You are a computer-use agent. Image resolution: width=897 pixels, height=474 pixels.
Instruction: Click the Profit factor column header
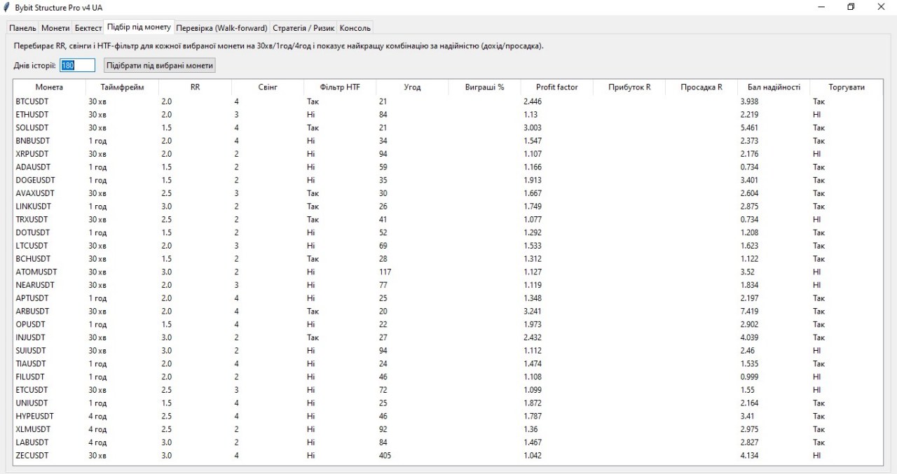click(557, 88)
